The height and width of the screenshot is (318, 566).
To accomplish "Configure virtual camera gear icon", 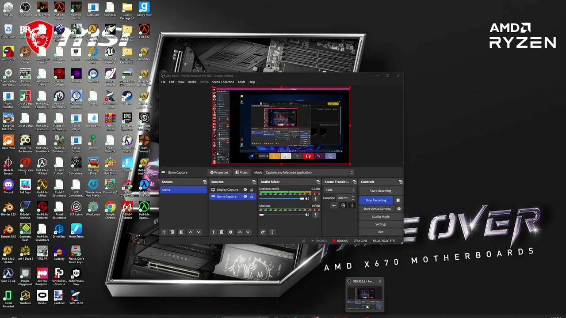I will pyautogui.click(x=399, y=209).
